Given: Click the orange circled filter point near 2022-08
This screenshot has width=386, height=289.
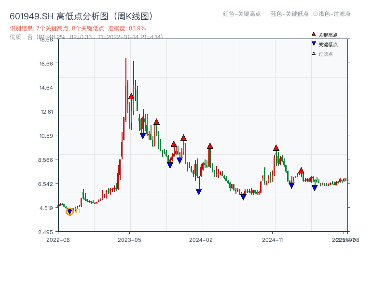Looking at the screenshot, I should pos(69,211).
